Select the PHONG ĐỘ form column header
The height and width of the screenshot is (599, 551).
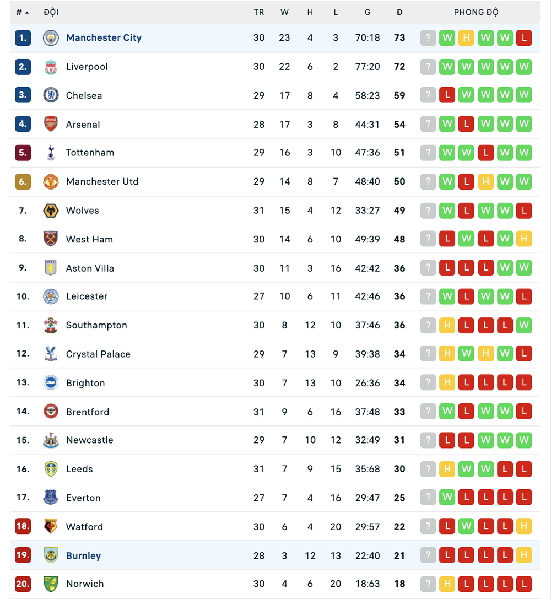476,12
